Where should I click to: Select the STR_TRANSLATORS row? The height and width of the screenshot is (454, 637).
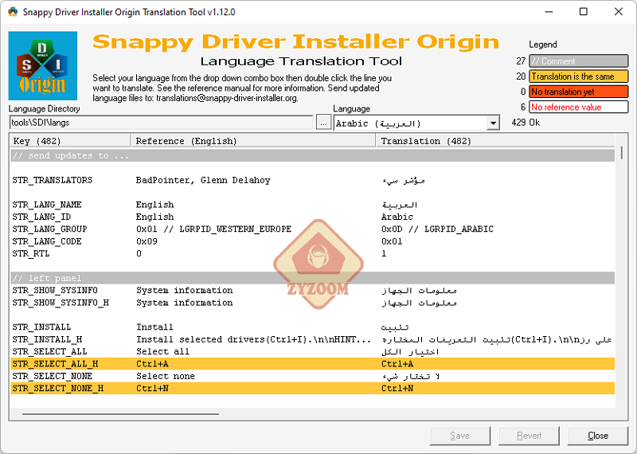(x=312, y=180)
